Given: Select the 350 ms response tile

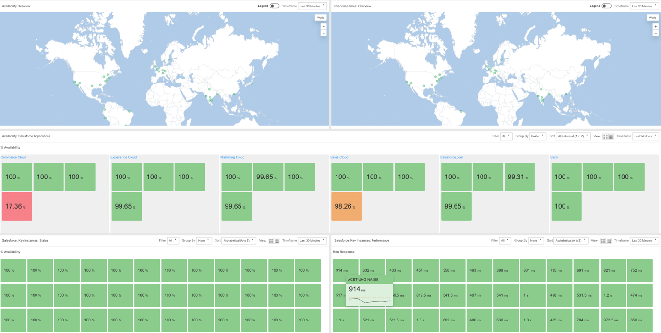Looking at the screenshot, I should pos(453,270).
